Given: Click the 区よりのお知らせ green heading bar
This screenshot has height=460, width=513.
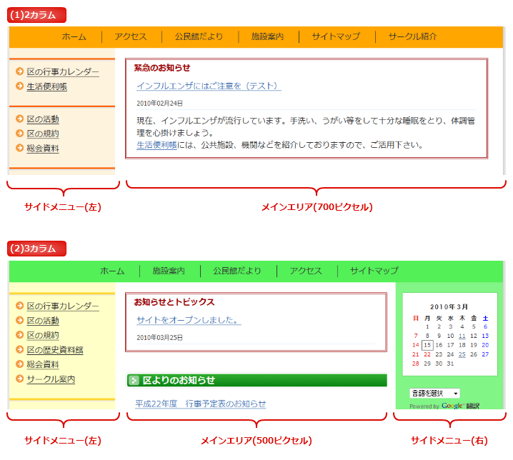Looking at the screenshot, I should pyautogui.click(x=256, y=380).
